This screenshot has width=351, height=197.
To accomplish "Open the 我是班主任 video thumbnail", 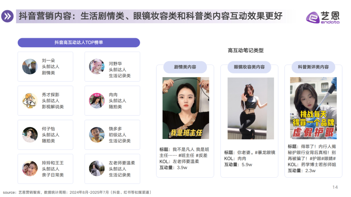I will pyautogui.click(x=186, y=108).
